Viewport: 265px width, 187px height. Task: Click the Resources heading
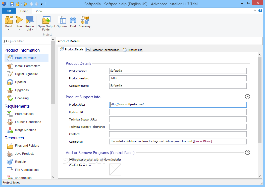14,138
